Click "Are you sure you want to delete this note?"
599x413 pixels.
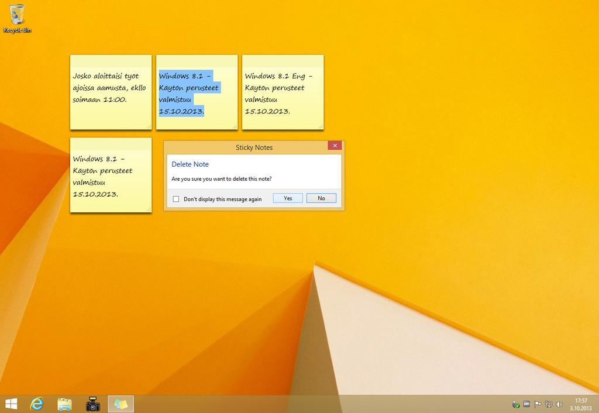[x=222, y=179]
